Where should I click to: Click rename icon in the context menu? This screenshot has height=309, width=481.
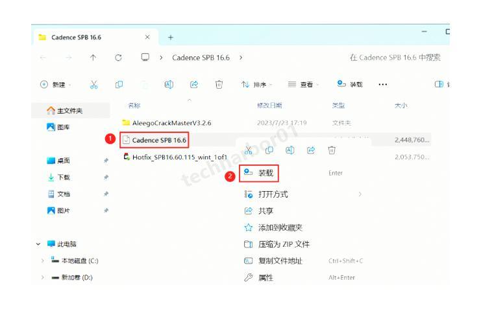pyautogui.click(x=290, y=150)
